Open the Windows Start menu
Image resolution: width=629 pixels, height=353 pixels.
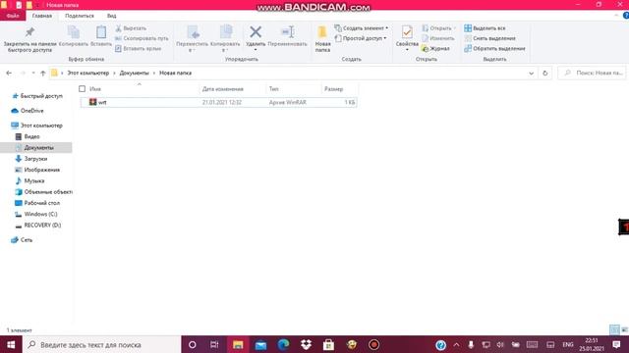click(11, 344)
